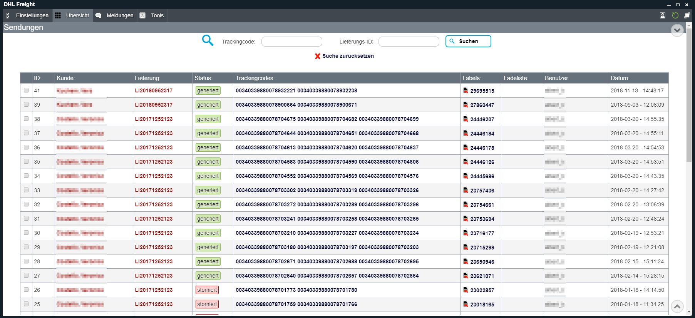695x318 pixels.
Task: Tick the checkbox for shipment ID 39
Action: tap(26, 105)
